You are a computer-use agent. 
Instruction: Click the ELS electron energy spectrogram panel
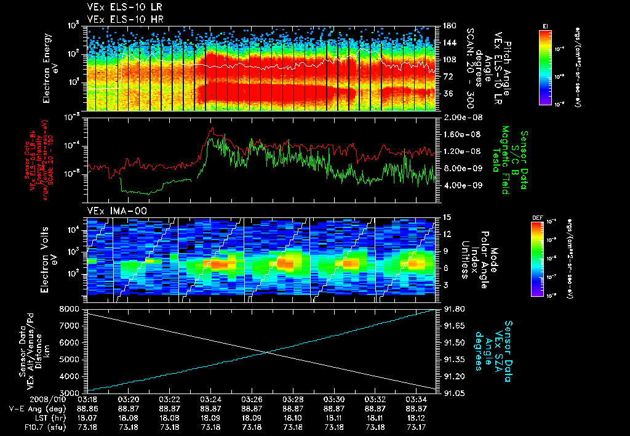[261, 68]
